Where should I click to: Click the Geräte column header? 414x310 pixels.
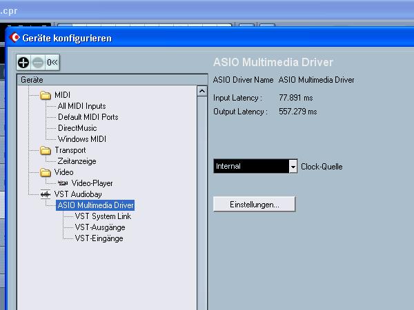(x=112, y=80)
